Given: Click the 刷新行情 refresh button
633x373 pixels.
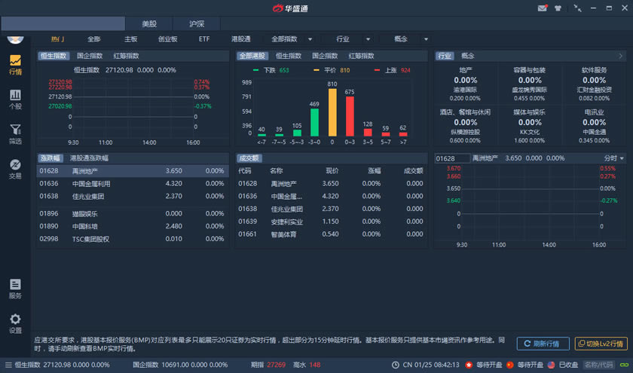Looking at the screenshot, I should [x=543, y=344].
